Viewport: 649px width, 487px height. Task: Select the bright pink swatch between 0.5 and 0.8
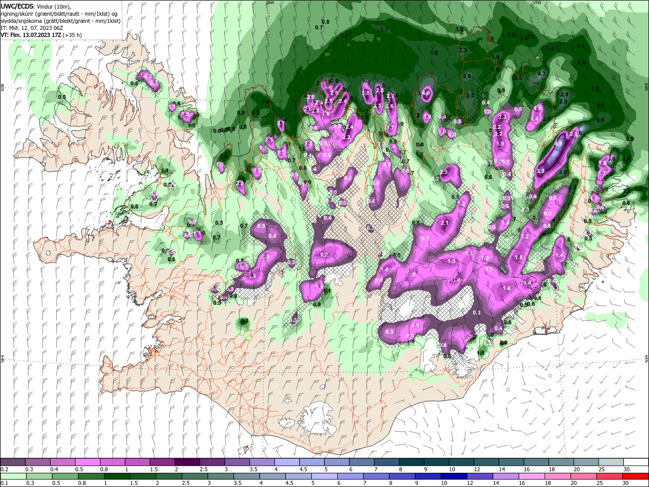pos(88,462)
